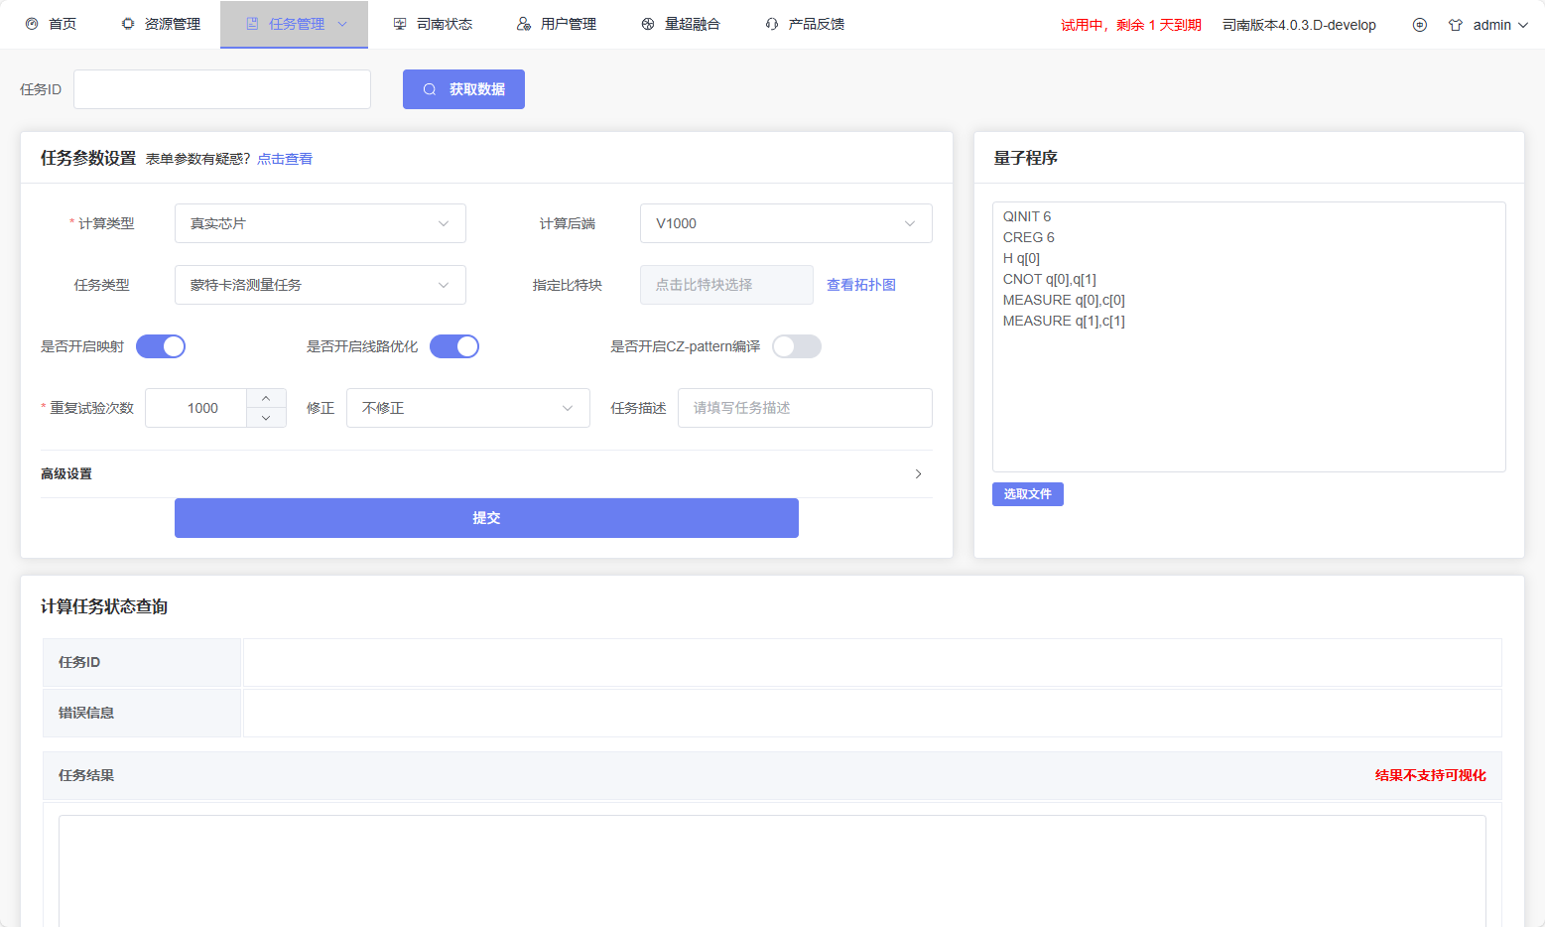
Task: Click the 资源管理 chip icon
Action: 128,24
